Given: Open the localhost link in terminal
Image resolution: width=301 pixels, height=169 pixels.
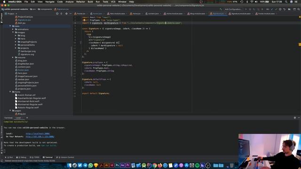Looking at the screenshot, I should click(38, 133).
